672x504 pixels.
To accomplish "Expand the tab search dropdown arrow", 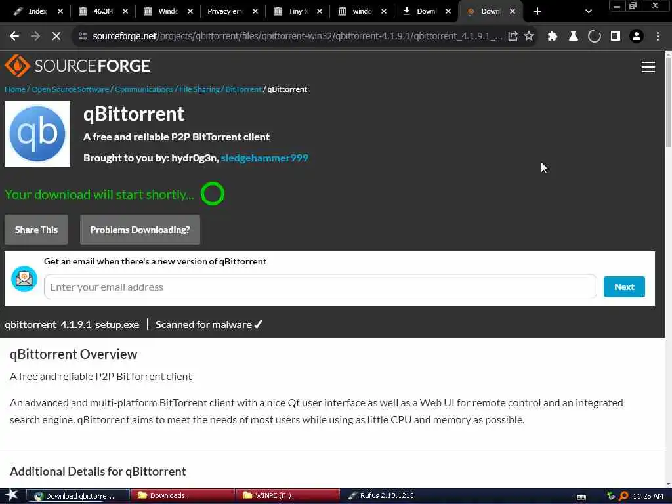I will click(588, 11).
